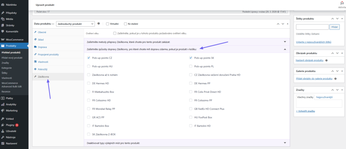Click the Marketing megaphone icon
The width and height of the screenshot is (346, 149).
(x=3, y=111)
